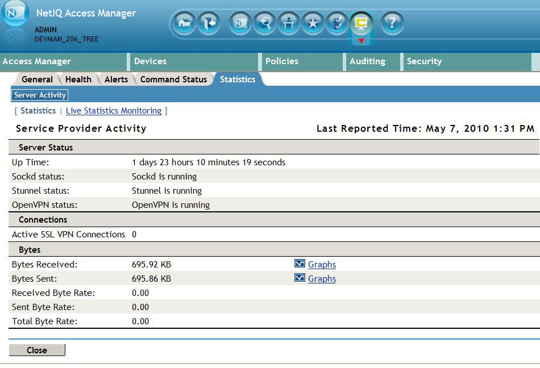The width and height of the screenshot is (540, 368).
Task: Click the Up Time value of 1 days 23 hours
Action: click(x=209, y=162)
